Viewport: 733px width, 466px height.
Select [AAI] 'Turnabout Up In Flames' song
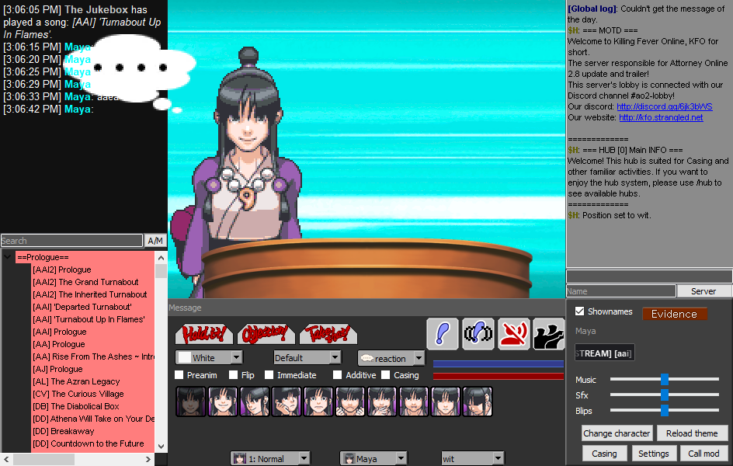pyautogui.click(x=89, y=319)
